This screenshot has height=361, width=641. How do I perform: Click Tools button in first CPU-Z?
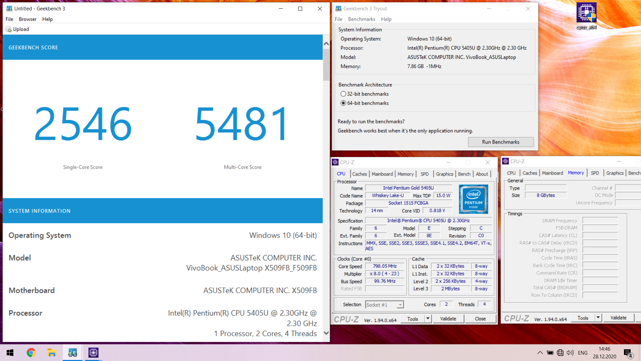(x=413, y=319)
